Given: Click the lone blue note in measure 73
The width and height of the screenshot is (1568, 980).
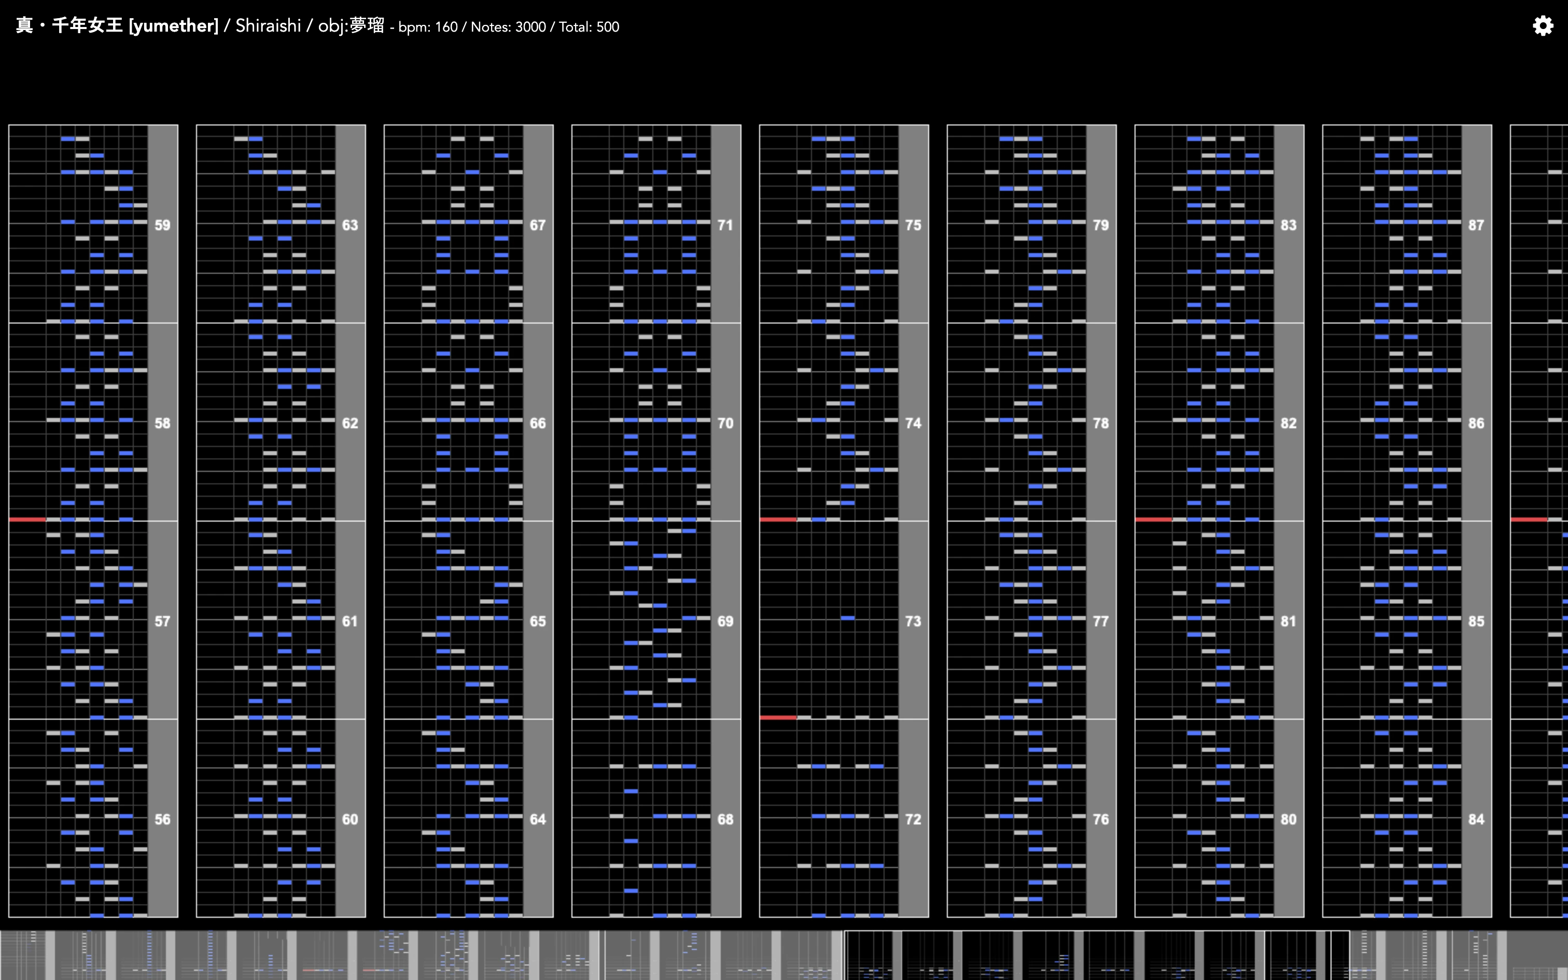Looking at the screenshot, I should (847, 618).
